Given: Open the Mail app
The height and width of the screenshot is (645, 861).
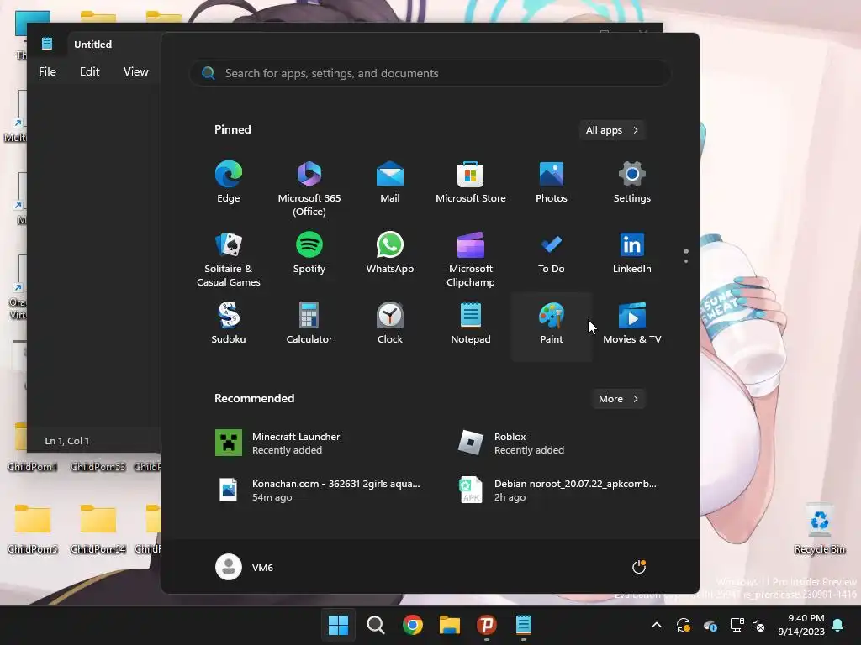Looking at the screenshot, I should coord(390,182).
